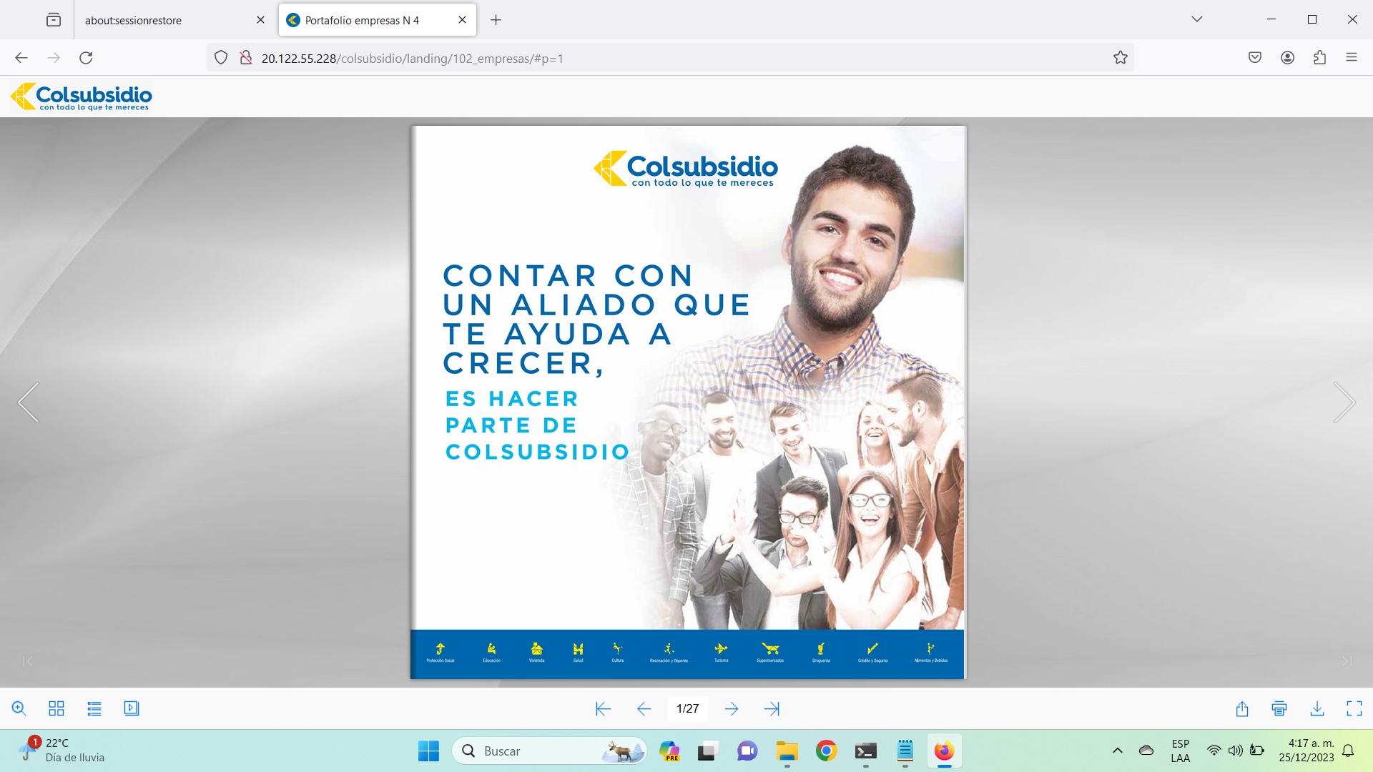This screenshot has width=1373, height=772.
Task: Go back to previous web page
Action: pyautogui.click(x=21, y=58)
